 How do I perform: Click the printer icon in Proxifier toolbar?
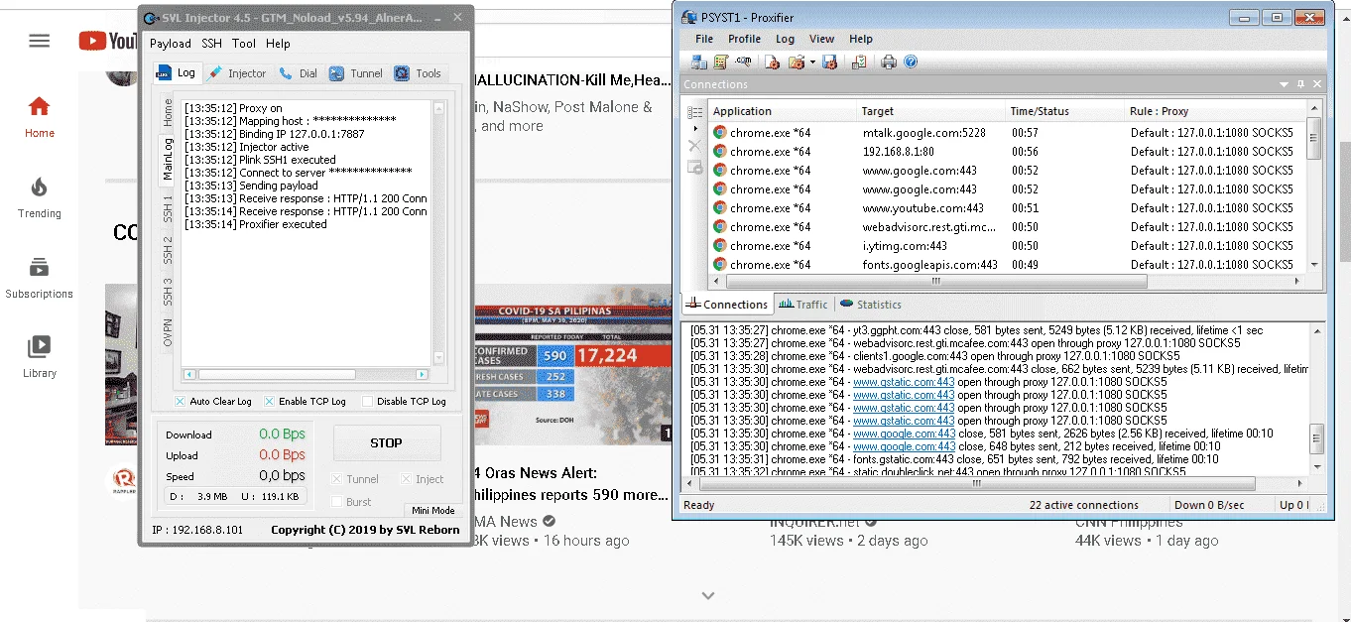point(889,62)
